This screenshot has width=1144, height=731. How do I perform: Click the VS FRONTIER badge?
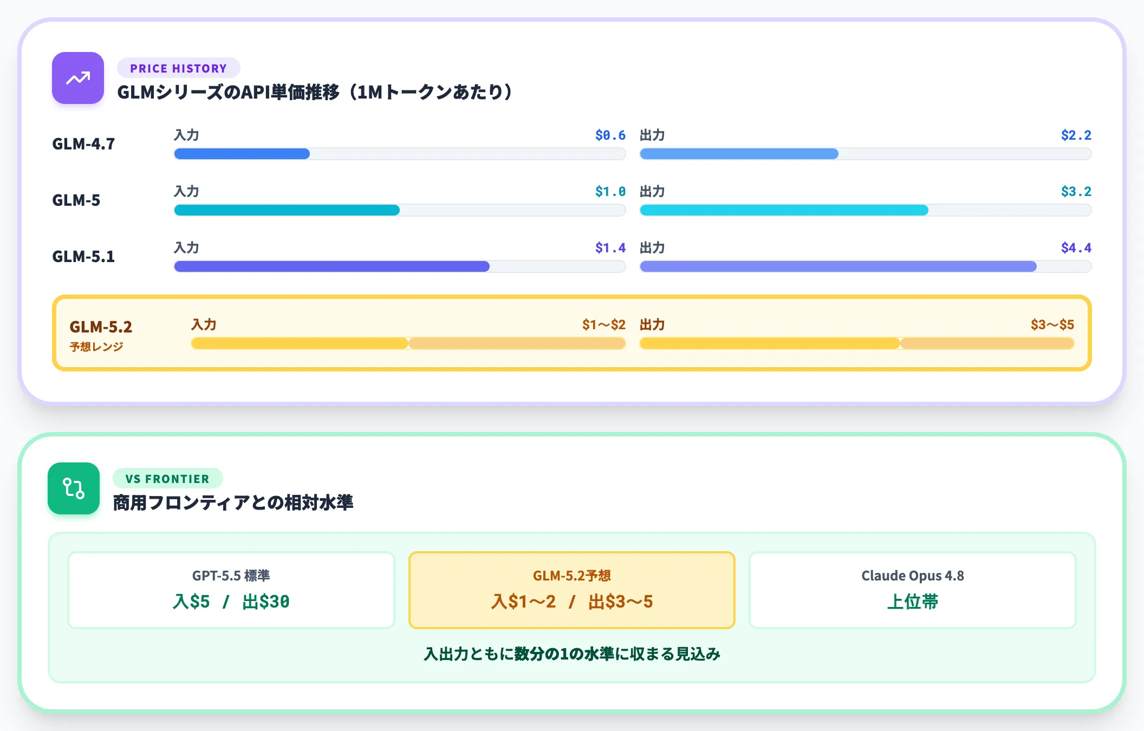pyautogui.click(x=167, y=479)
